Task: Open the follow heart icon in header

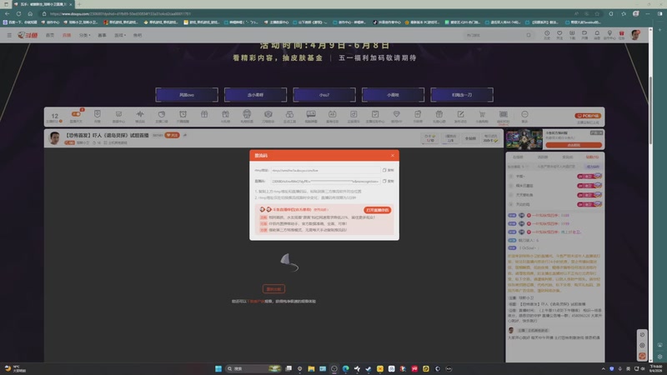Action: coord(559,35)
